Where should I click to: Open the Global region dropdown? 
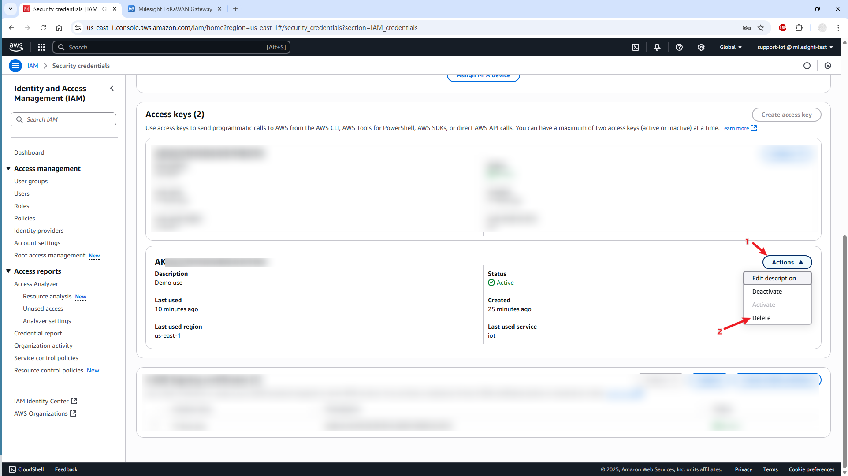coord(731,47)
